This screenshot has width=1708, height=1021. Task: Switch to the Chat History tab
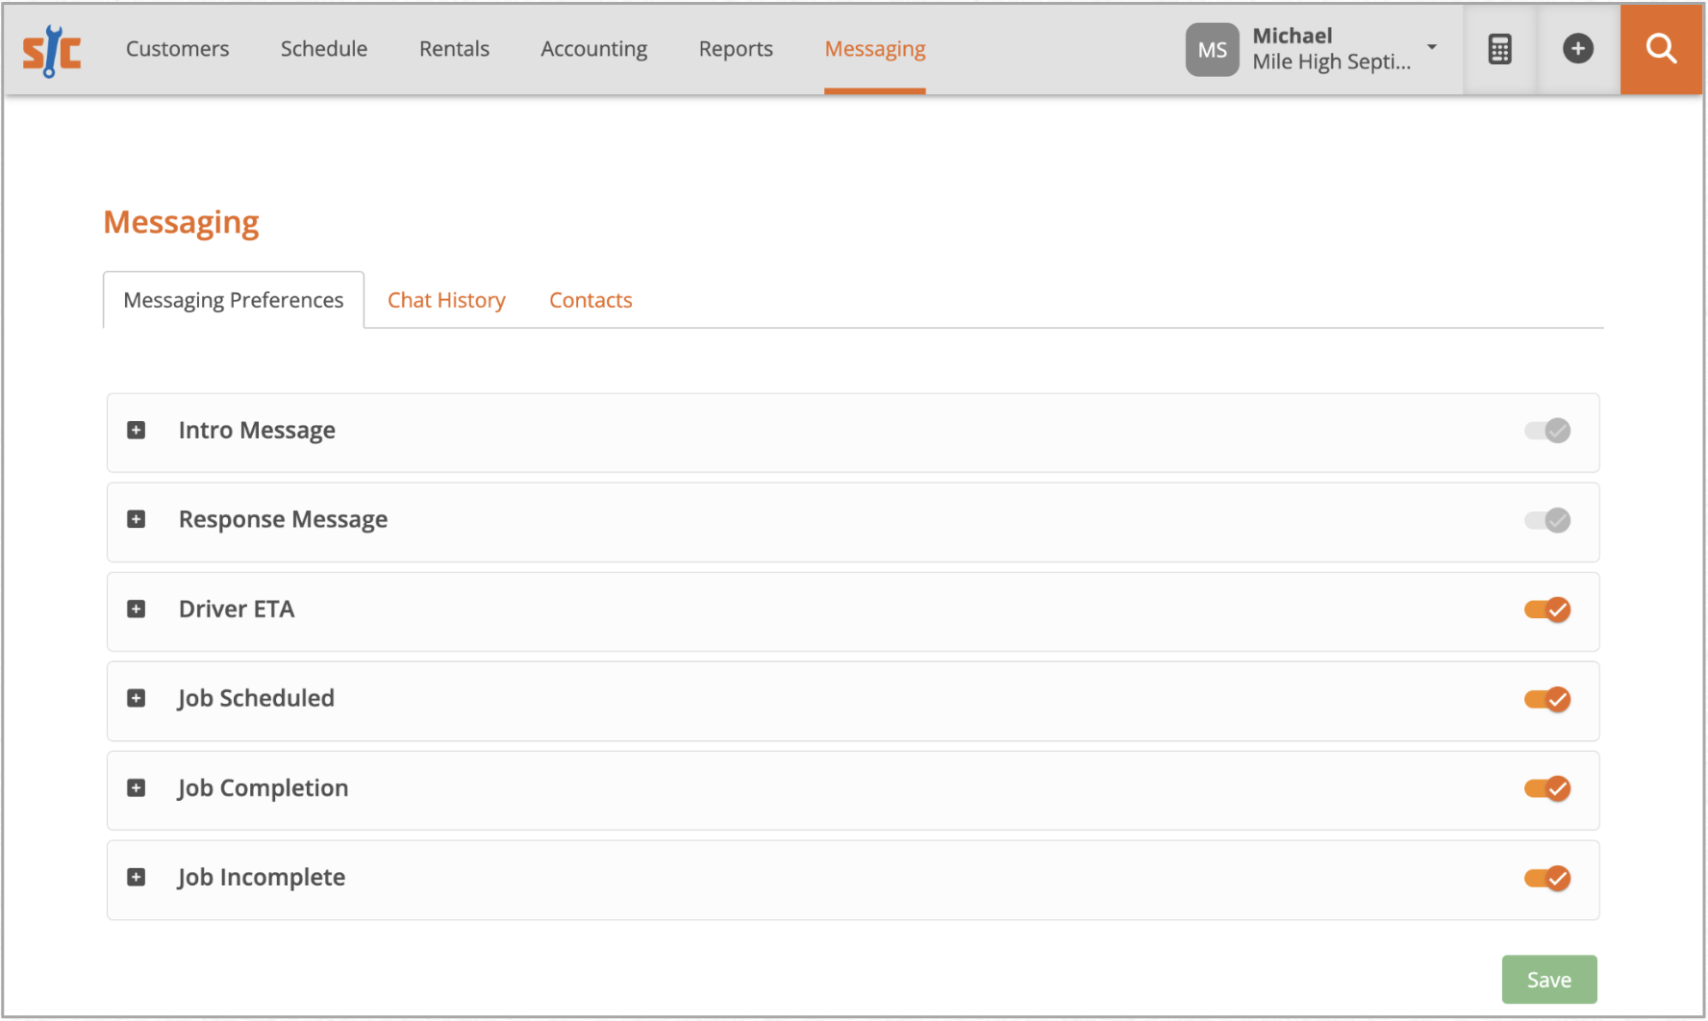pos(446,300)
